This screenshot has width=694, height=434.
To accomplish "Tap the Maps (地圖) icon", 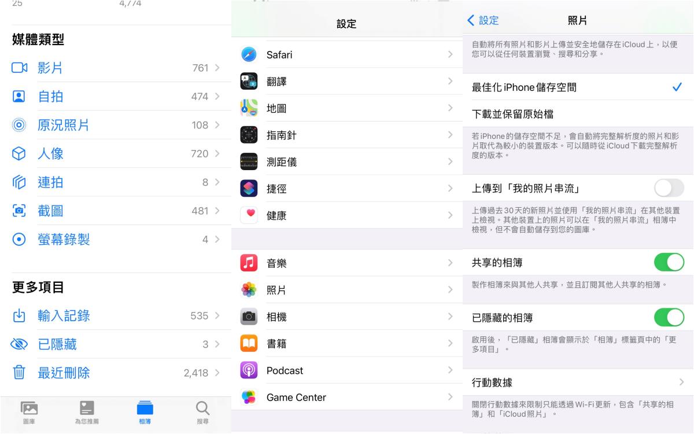I will [249, 108].
